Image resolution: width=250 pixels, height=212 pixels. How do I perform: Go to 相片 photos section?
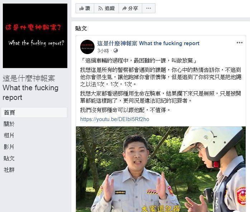tap(9, 135)
